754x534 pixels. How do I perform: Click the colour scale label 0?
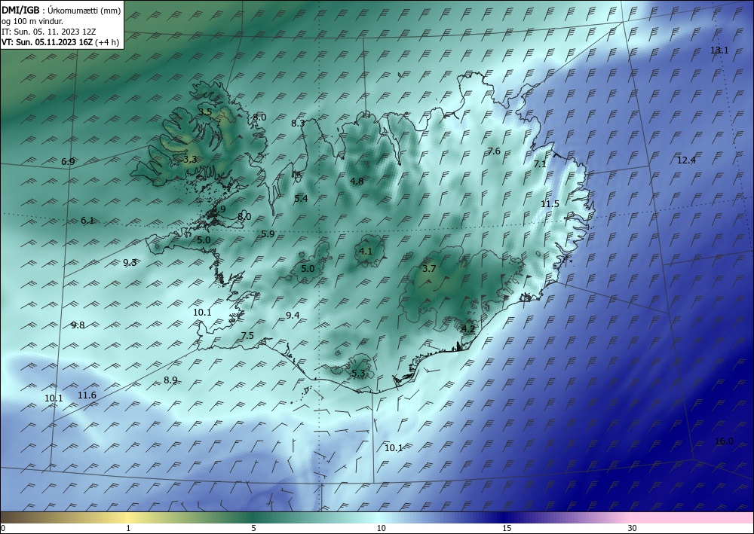tap(3, 529)
